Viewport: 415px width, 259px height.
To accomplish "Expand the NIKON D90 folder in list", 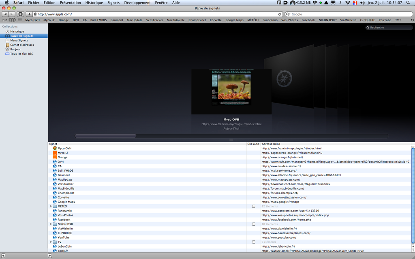I will pos(51,224).
